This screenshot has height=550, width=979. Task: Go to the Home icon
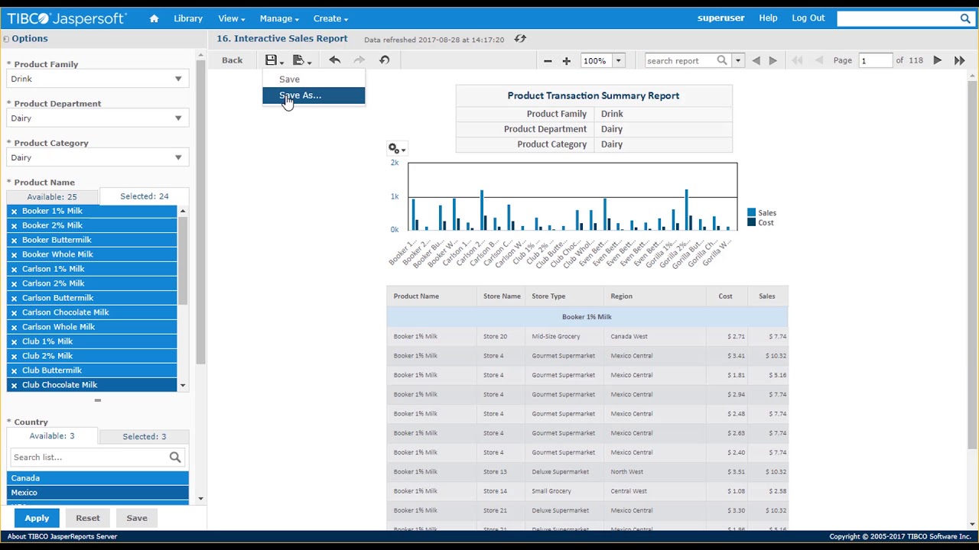click(x=154, y=18)
